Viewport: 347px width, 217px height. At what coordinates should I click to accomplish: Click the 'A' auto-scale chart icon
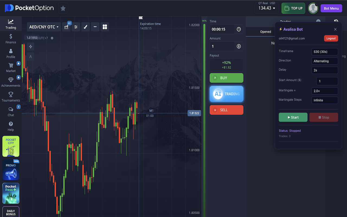[31, 56]
